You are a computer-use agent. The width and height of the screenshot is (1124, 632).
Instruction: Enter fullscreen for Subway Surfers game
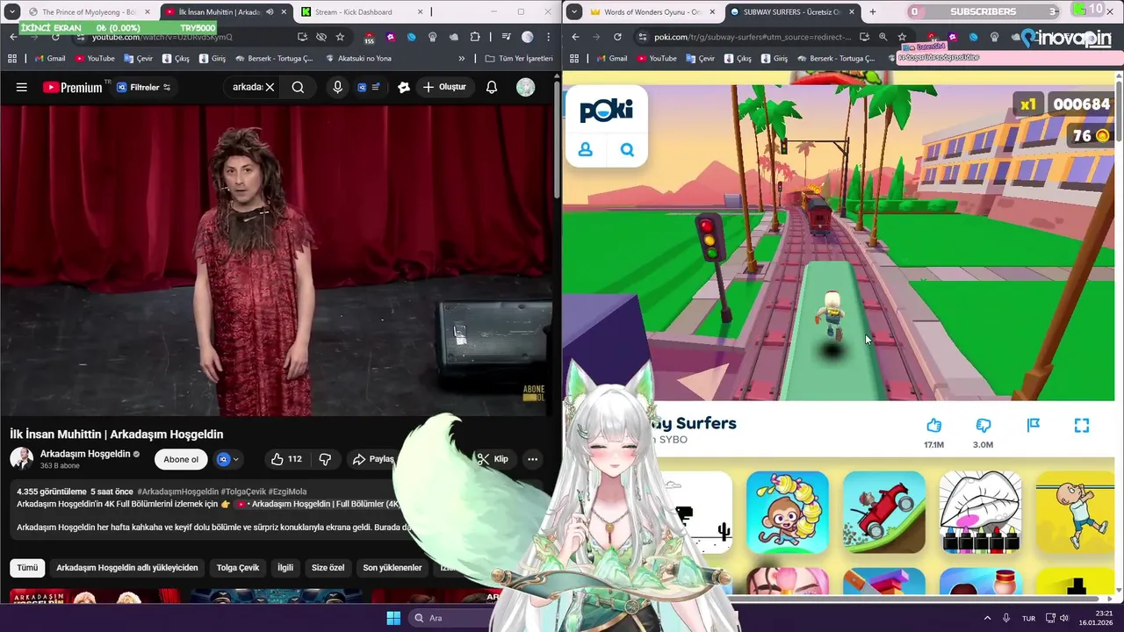coord(1082,425)
